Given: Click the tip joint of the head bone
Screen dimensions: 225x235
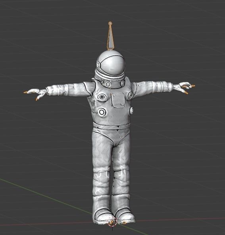Looking at the screenshot, I should coord(110,23).
